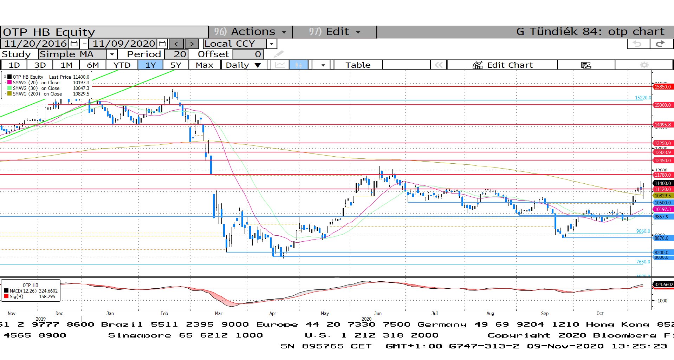Click the undo arrow icon
The height and width of the screenshot is (360, 674).
(638, 44)
